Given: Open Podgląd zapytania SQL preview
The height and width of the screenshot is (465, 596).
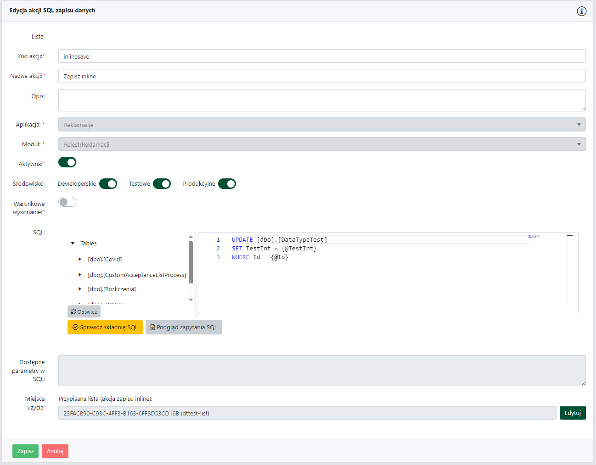Looking at the screenshot, I should tap(184, 327).
